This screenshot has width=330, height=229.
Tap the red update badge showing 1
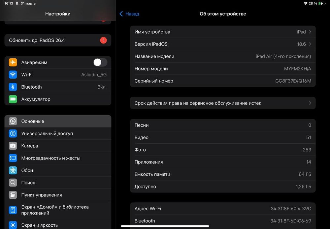(103, 40)
